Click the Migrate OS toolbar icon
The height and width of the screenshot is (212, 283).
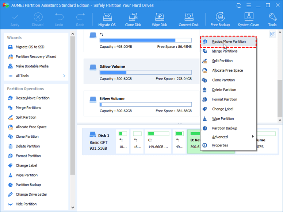pyautogui.click(x=107, y=17)
